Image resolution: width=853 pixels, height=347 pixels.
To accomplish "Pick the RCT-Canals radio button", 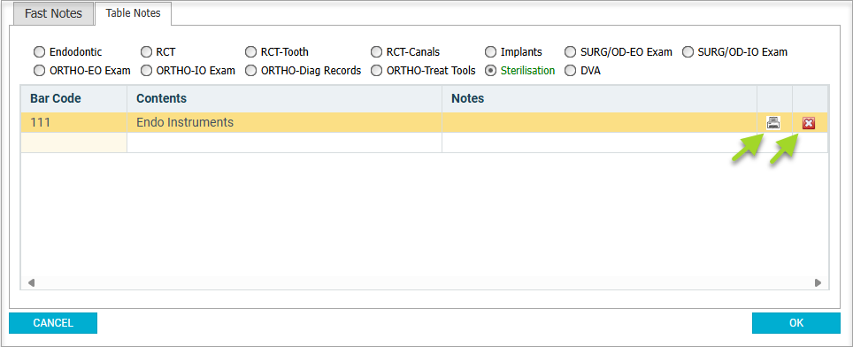I will pos(376,52).
